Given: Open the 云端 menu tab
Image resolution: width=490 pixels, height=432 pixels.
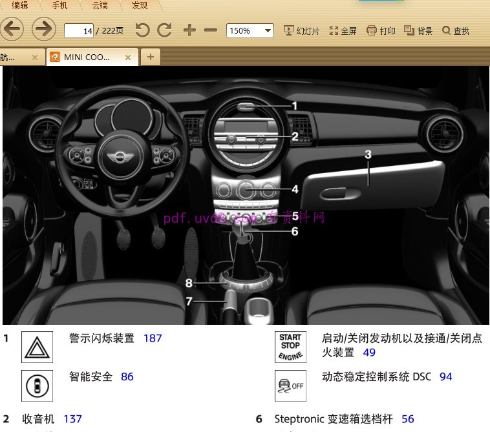Looking at the screenshot, I should [100, 5].
